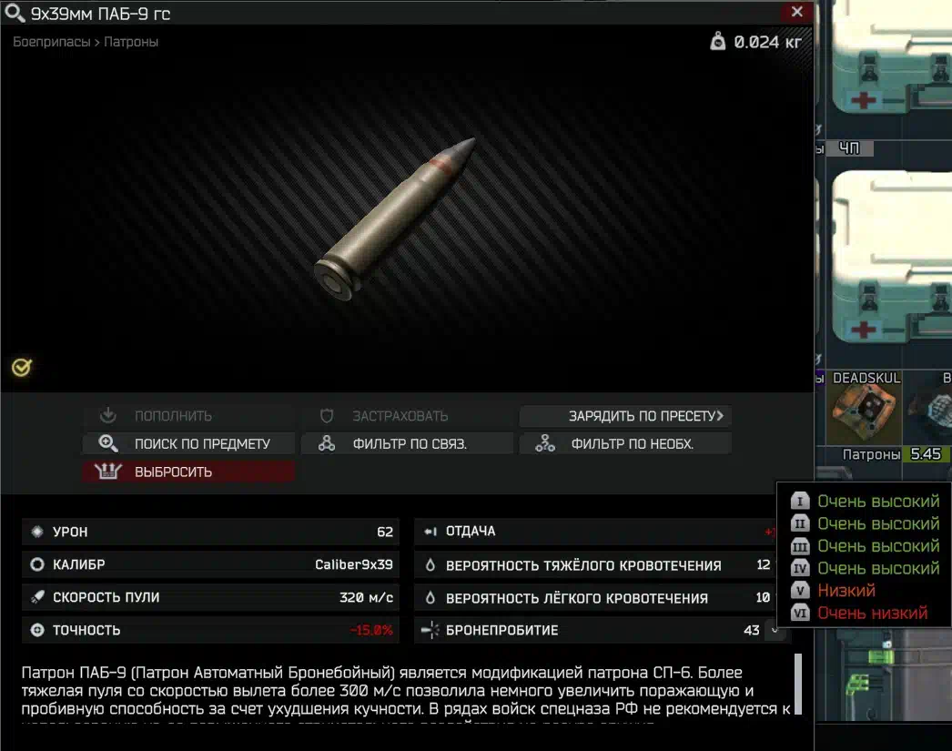Click the Caliber9x39 value
Image resolution: width=952 pixels, height=751 pixels.
point(353,564)
